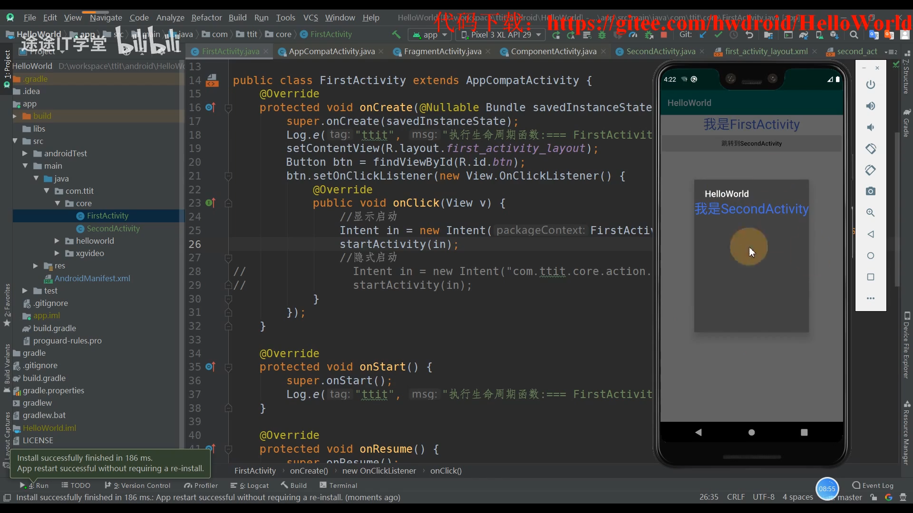Switch to the AppCompatActivity.java editor tab
The image size is (913, 513).
[331, 51]
